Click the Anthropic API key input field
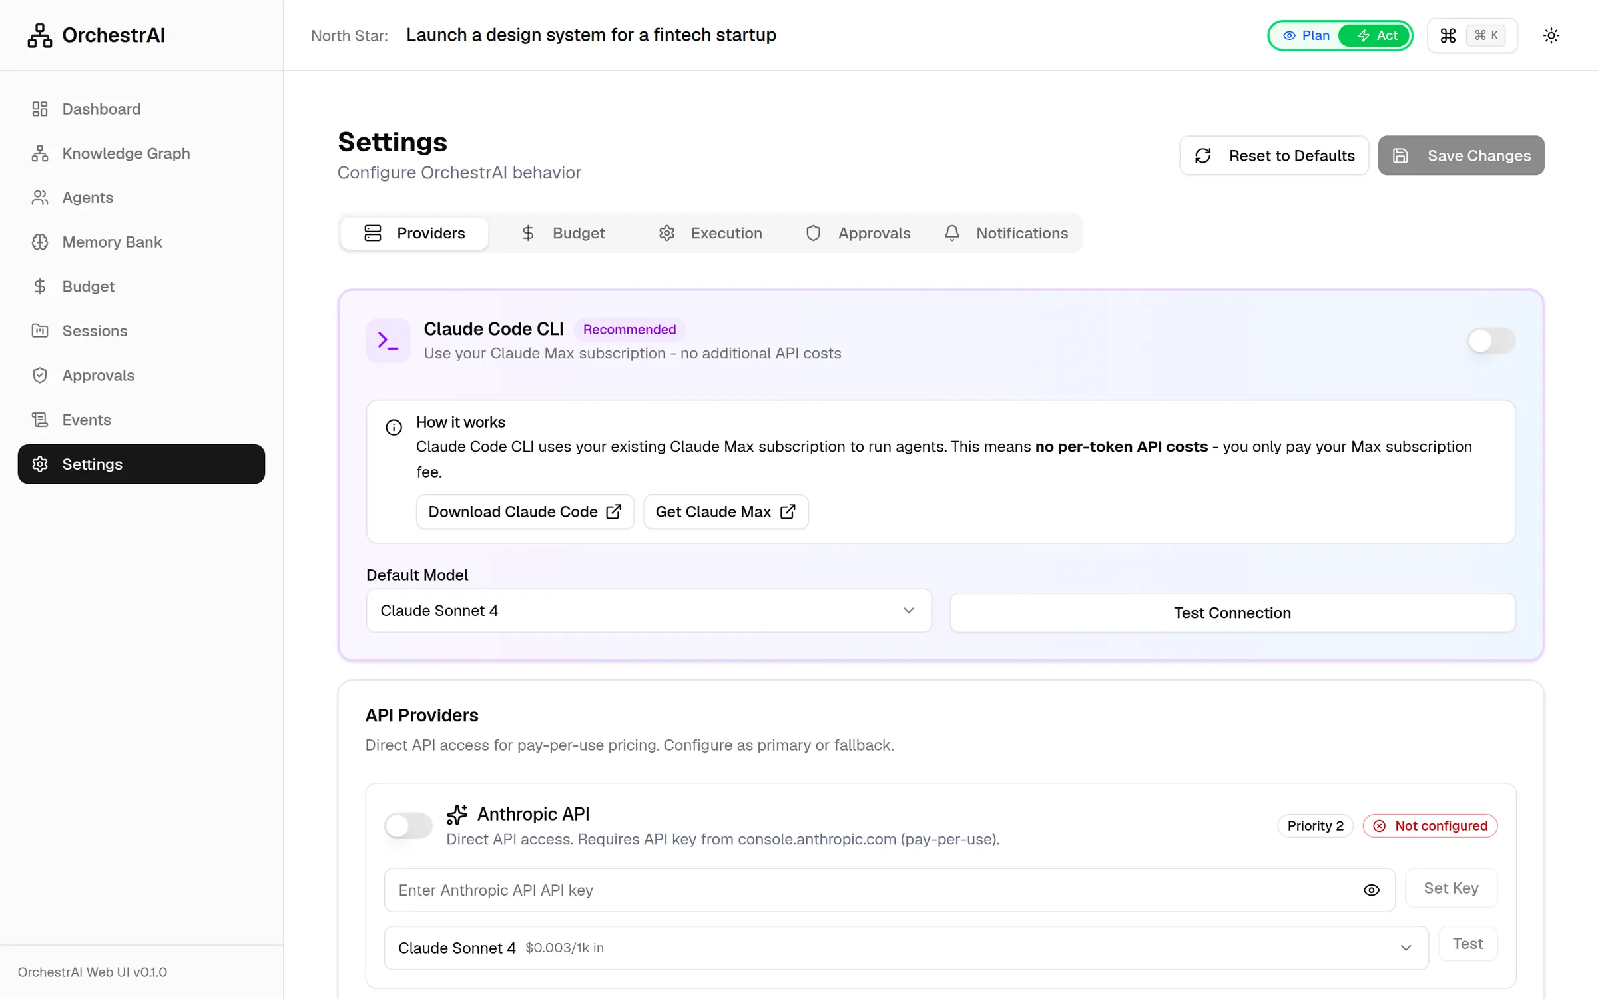Screen dimensions: 1598x999 pos(890,890)
